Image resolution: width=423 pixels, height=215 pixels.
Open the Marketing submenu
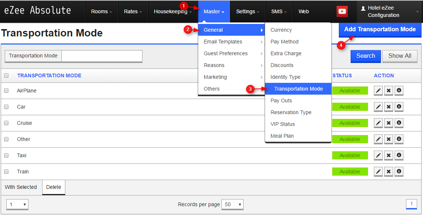[x=231, y=77]
